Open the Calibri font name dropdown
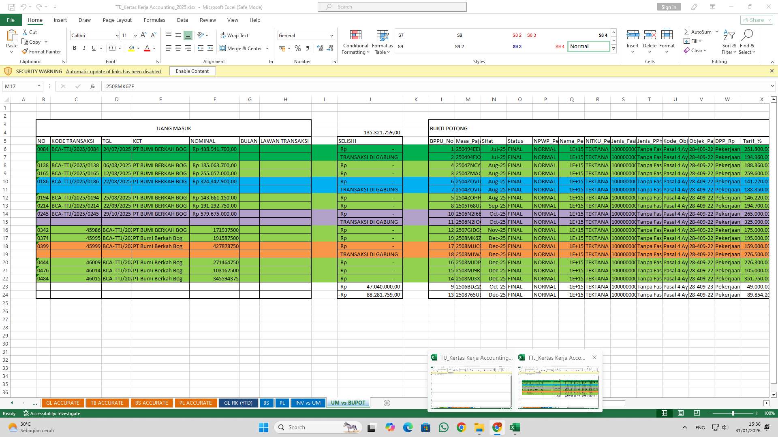Viewport: 778px width, 437px height. 117,36
